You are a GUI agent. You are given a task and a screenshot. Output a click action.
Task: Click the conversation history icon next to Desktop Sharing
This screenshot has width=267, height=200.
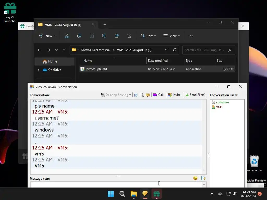point(136,95)
